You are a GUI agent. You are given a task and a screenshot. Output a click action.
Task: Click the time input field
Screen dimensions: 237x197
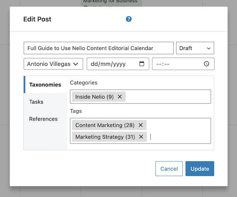pos(183,64)
